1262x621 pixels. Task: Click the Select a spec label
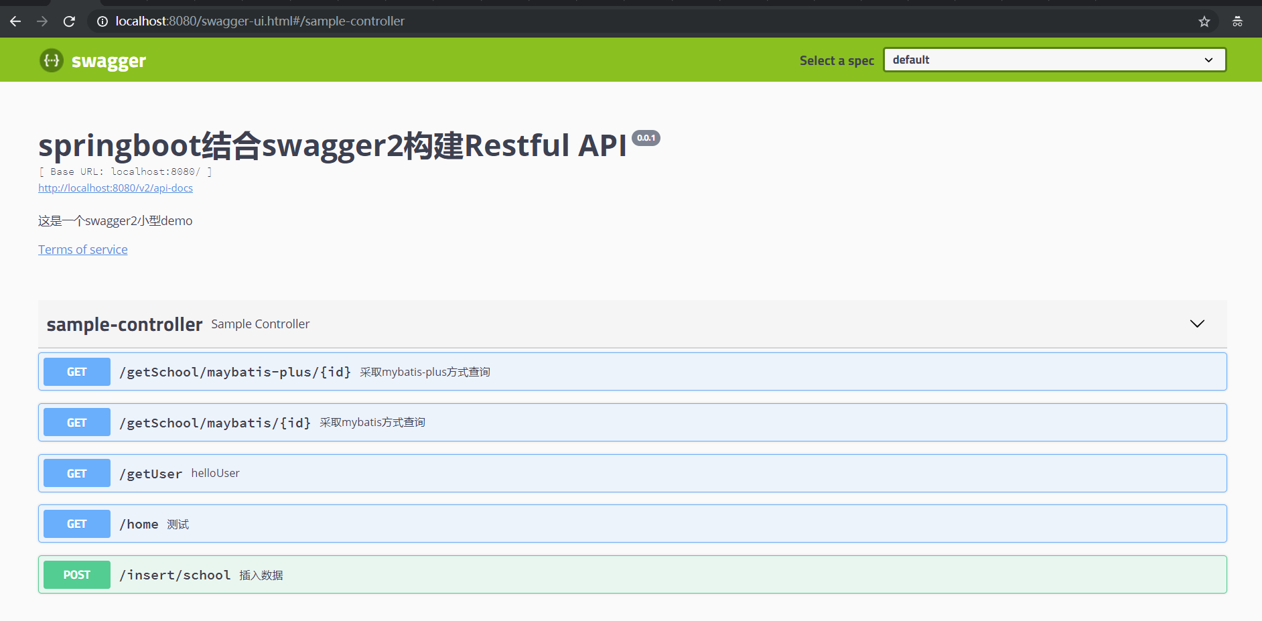point(837,60)
